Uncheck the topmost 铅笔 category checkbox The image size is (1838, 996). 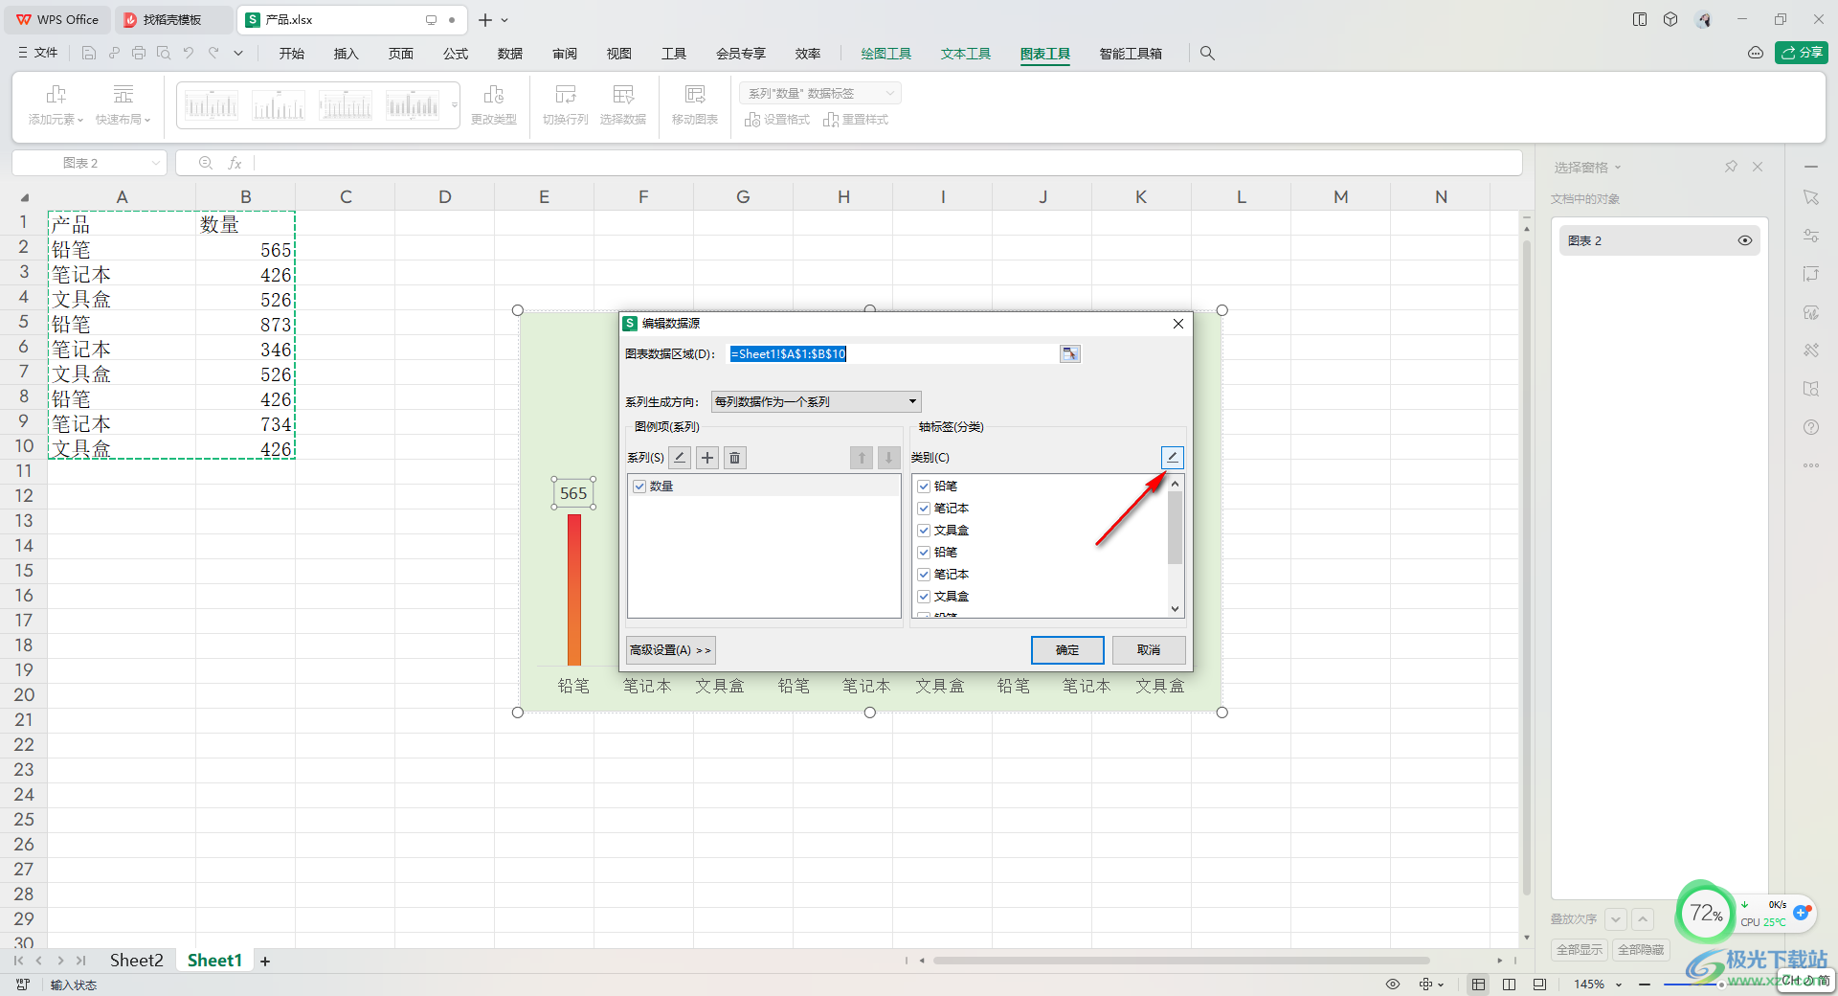tap(924, 487)
